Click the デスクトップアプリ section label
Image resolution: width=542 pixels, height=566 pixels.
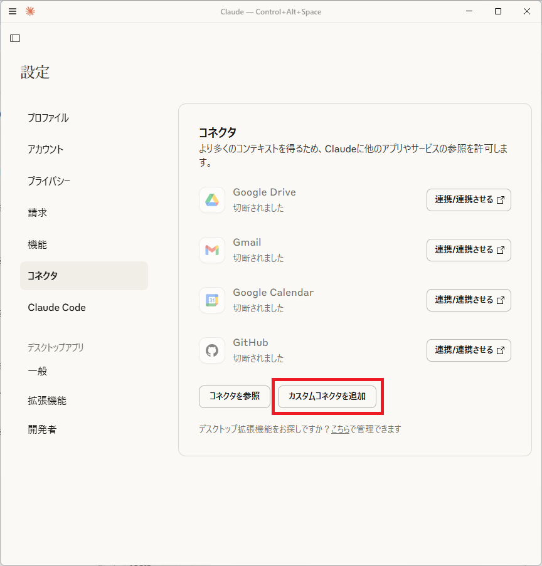coord(56,348)
